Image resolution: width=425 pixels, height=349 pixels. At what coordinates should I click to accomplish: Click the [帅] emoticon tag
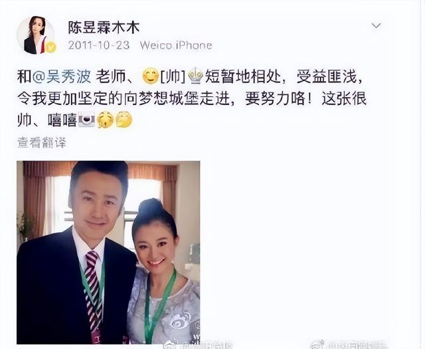pos(173,77)
